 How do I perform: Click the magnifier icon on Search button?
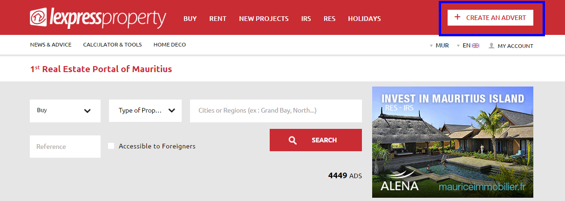[x=293, y=140]
